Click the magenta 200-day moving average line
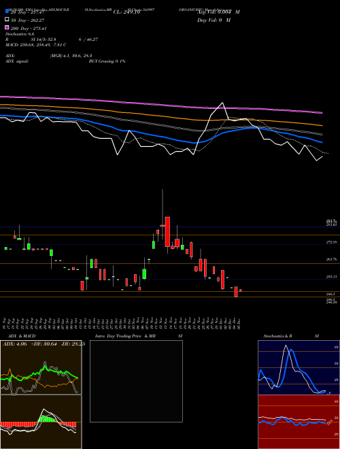Screen dimensions: 340x449 coord(160,104)
